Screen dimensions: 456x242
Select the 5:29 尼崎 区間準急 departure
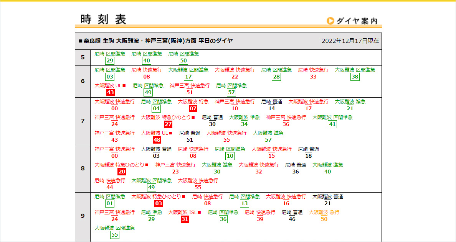(110, 61)
